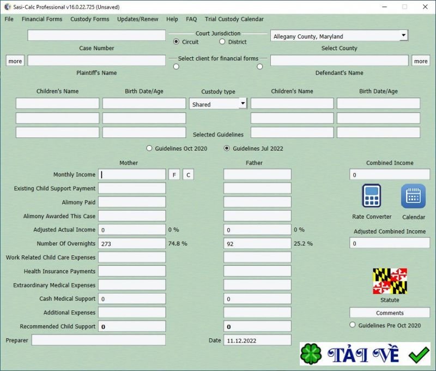Click Father's Health Insurance Payments field
The image size is (436, 371).
tap(257, 271)
